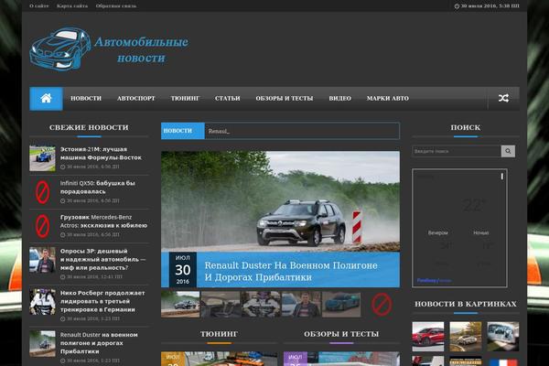Click the blue Новости ticker label

(183, 131)
